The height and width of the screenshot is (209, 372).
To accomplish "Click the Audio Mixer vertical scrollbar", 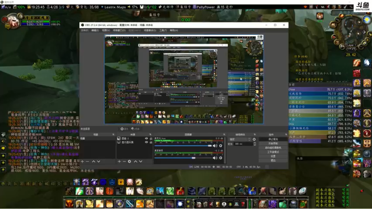I will pos(225,150).
